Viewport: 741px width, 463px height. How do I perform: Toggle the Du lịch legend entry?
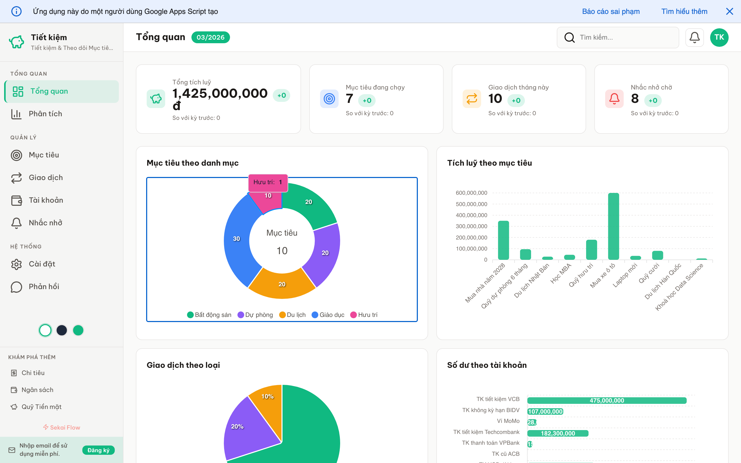click(293, 315)
